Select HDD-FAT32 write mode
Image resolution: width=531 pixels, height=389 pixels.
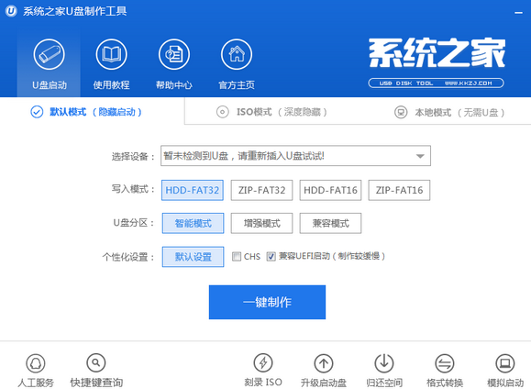(x=193, y=190)
